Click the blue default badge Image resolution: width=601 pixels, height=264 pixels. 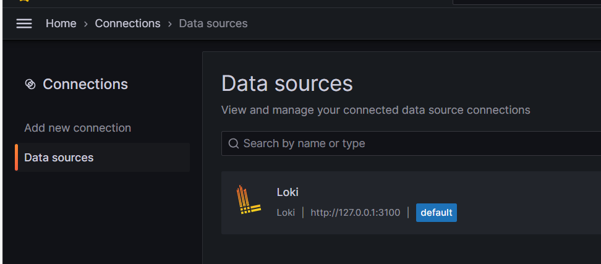coord(436,213)
